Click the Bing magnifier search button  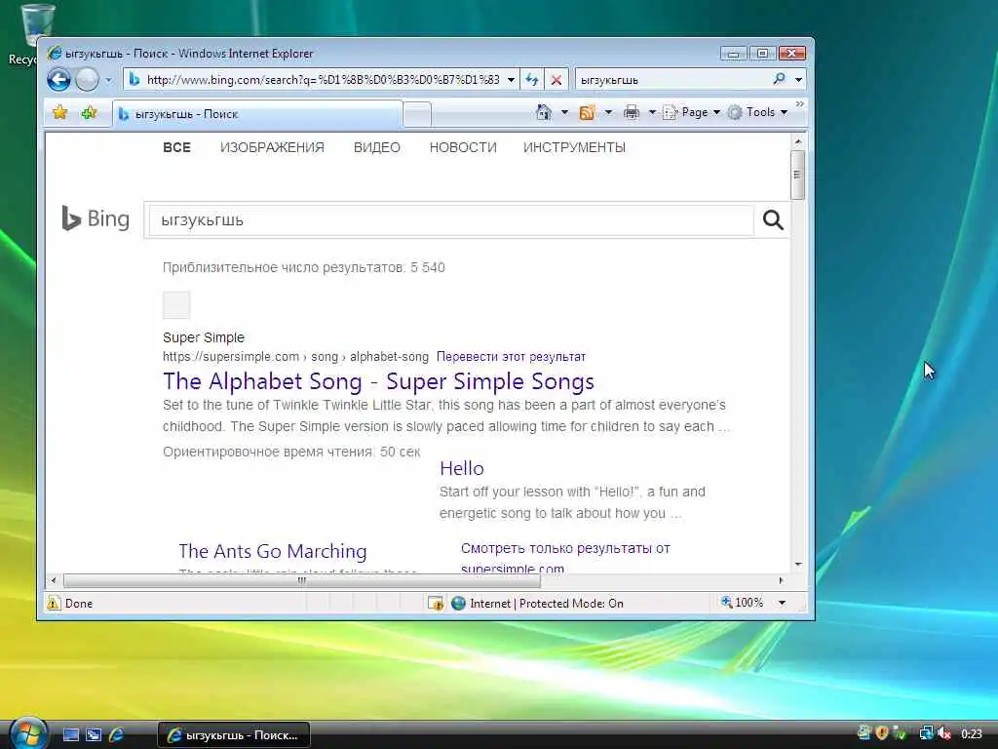[x=773, y=220]
